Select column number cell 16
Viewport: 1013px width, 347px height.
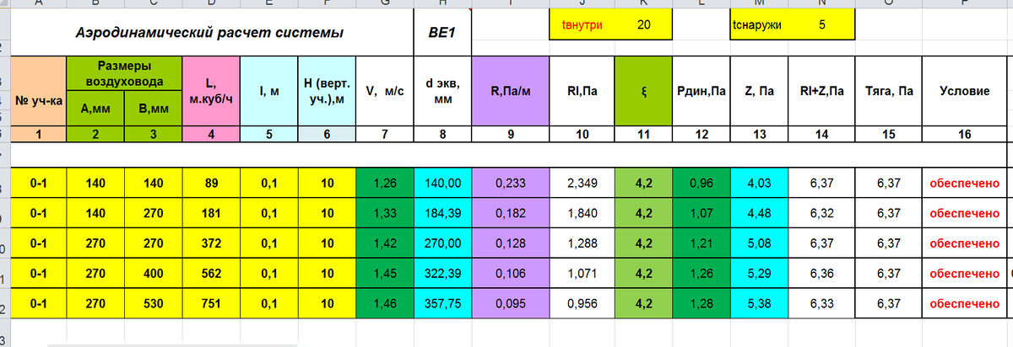click(965, 134)
